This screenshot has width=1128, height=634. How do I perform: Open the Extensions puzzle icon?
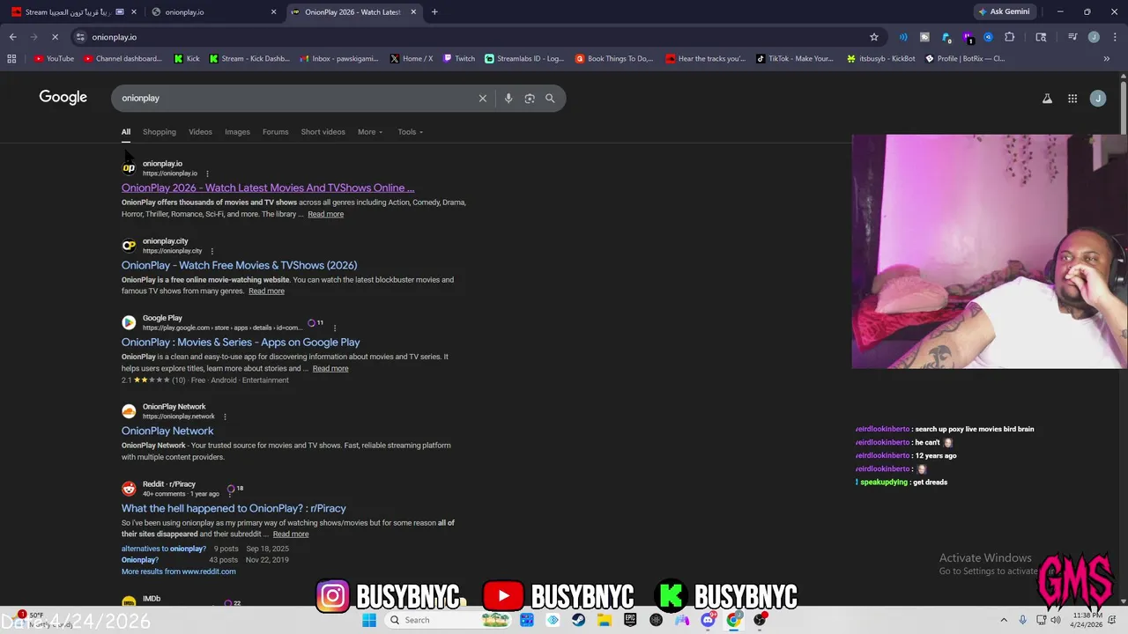1010,37
